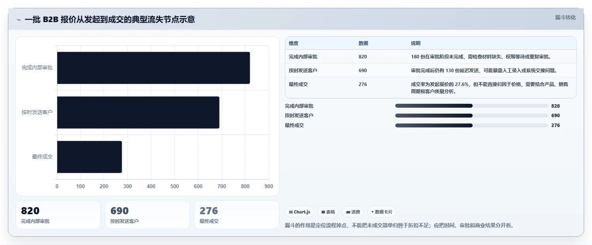Click the 完成内部审批 bar in the chart

point(153,68)
